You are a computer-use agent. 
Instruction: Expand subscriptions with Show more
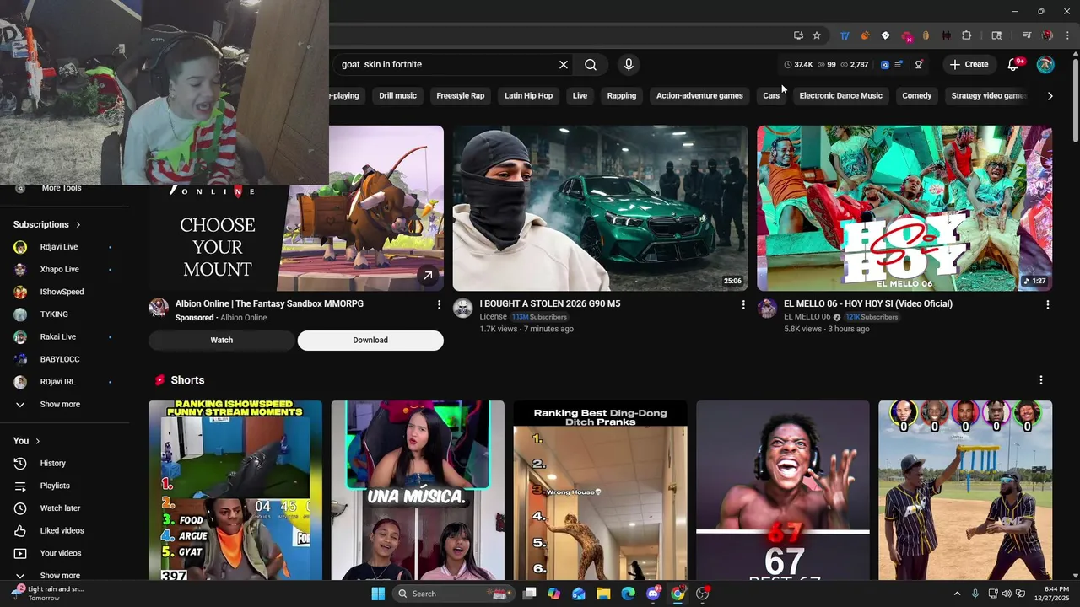click(60, 405)
